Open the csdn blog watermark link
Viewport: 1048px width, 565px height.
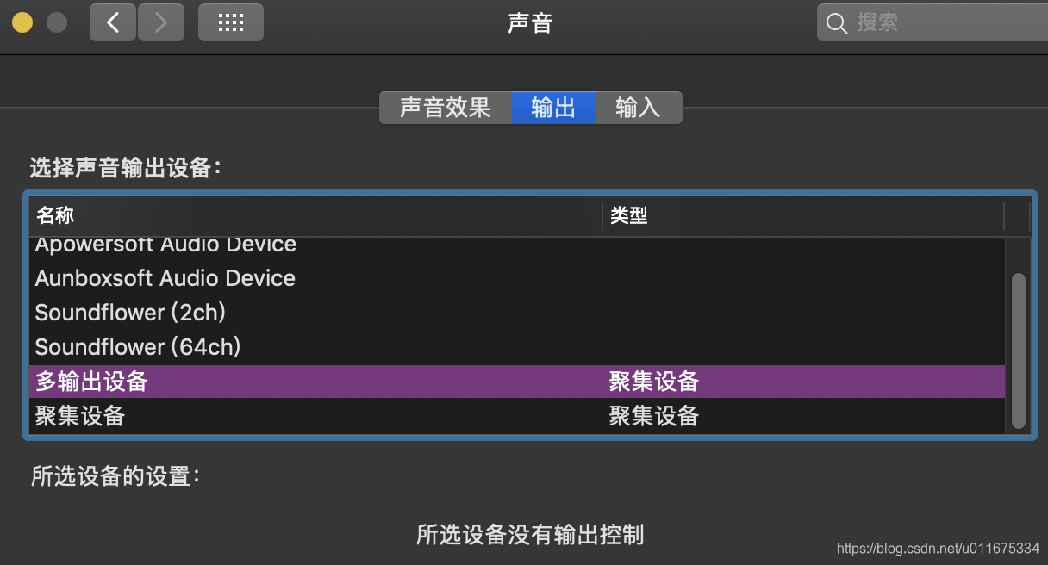[938, 548]
